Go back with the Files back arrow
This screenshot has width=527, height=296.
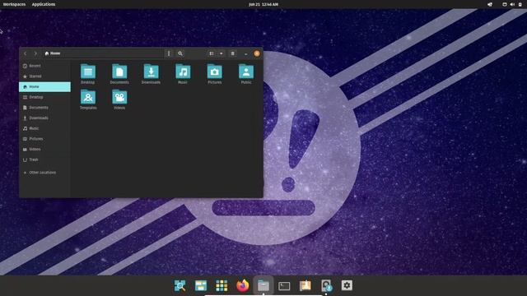[x=26, y=53]
